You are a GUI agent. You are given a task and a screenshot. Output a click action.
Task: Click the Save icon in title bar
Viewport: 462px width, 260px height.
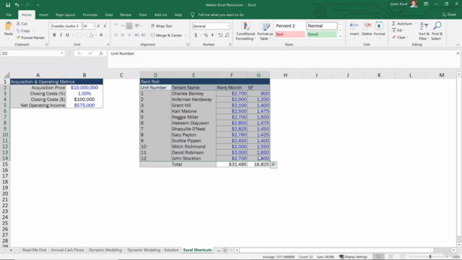pos(8,5)
